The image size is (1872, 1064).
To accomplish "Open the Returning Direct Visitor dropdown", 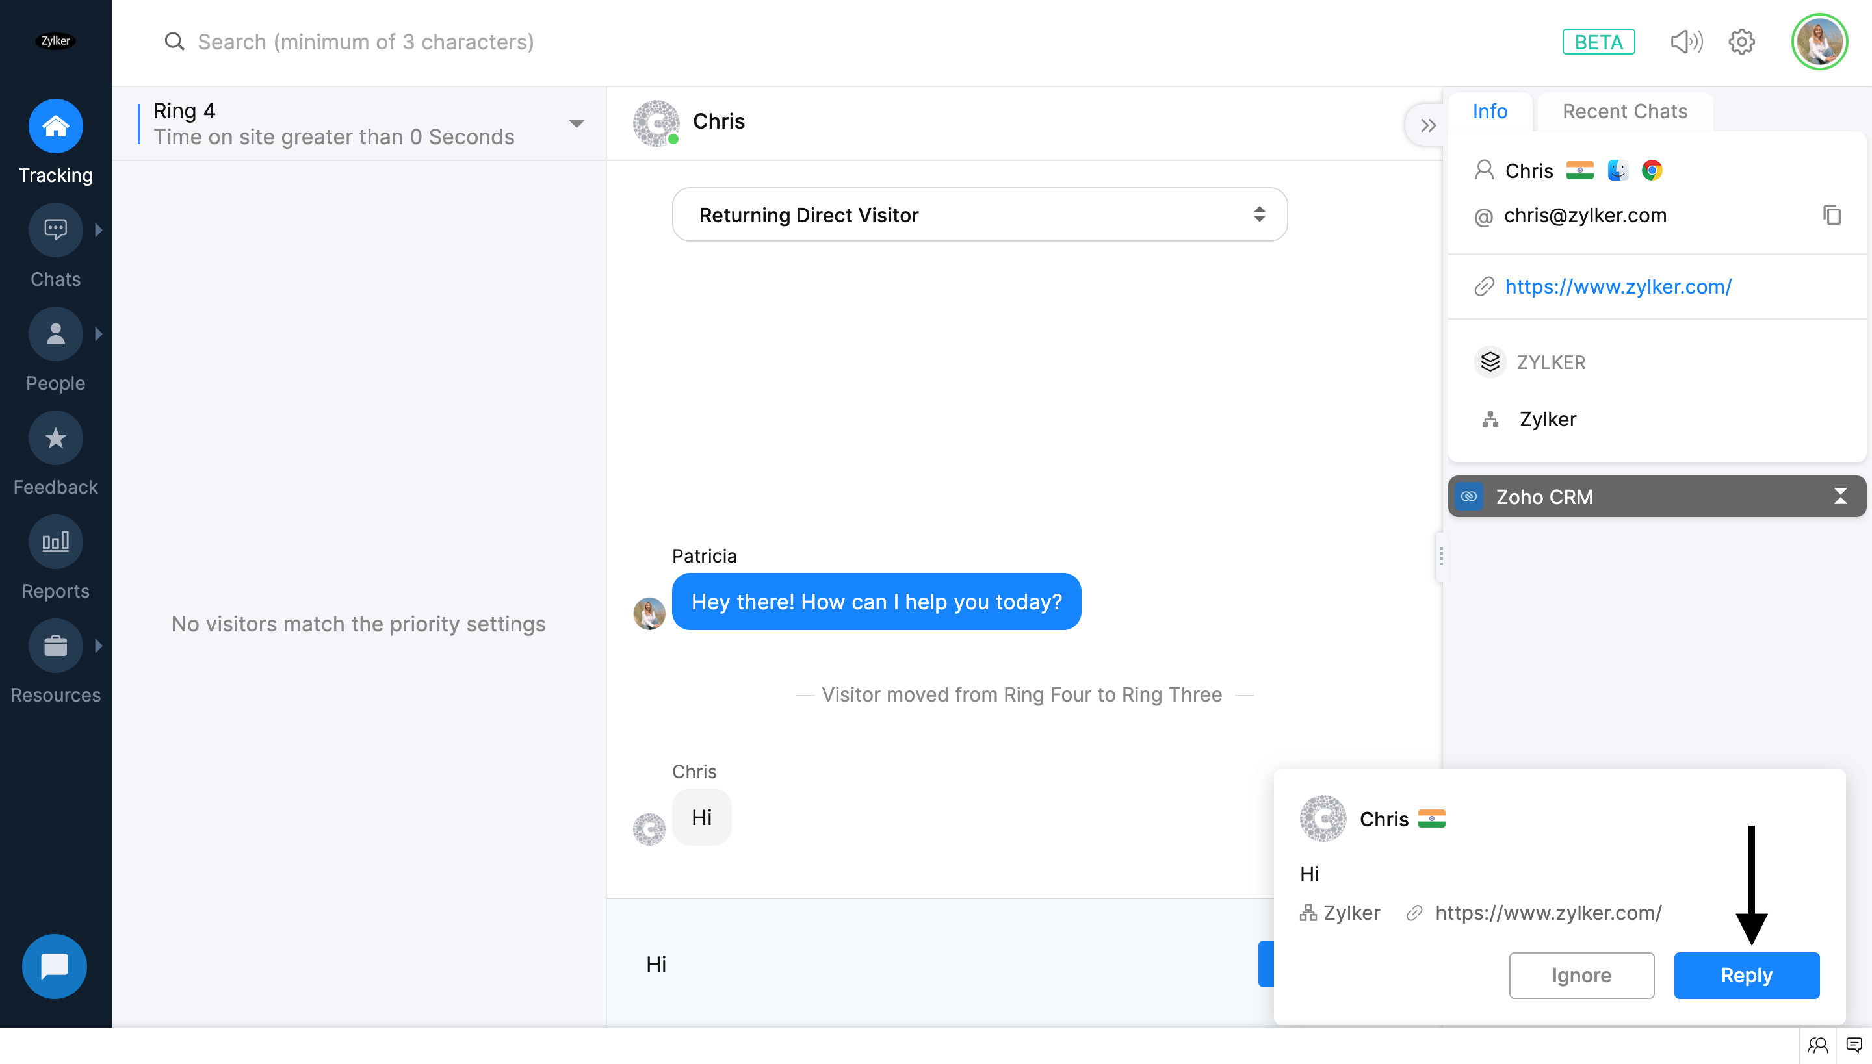I will coord(979,215).
